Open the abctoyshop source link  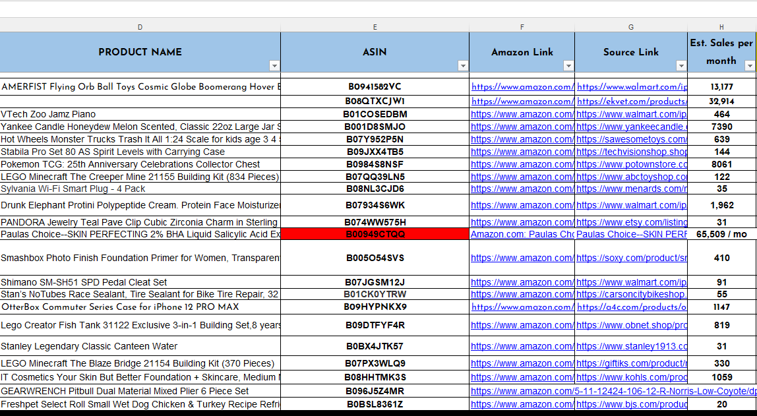(632, 177)
